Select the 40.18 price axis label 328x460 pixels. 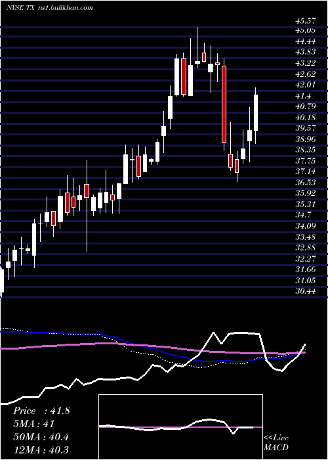click(305, 118)
